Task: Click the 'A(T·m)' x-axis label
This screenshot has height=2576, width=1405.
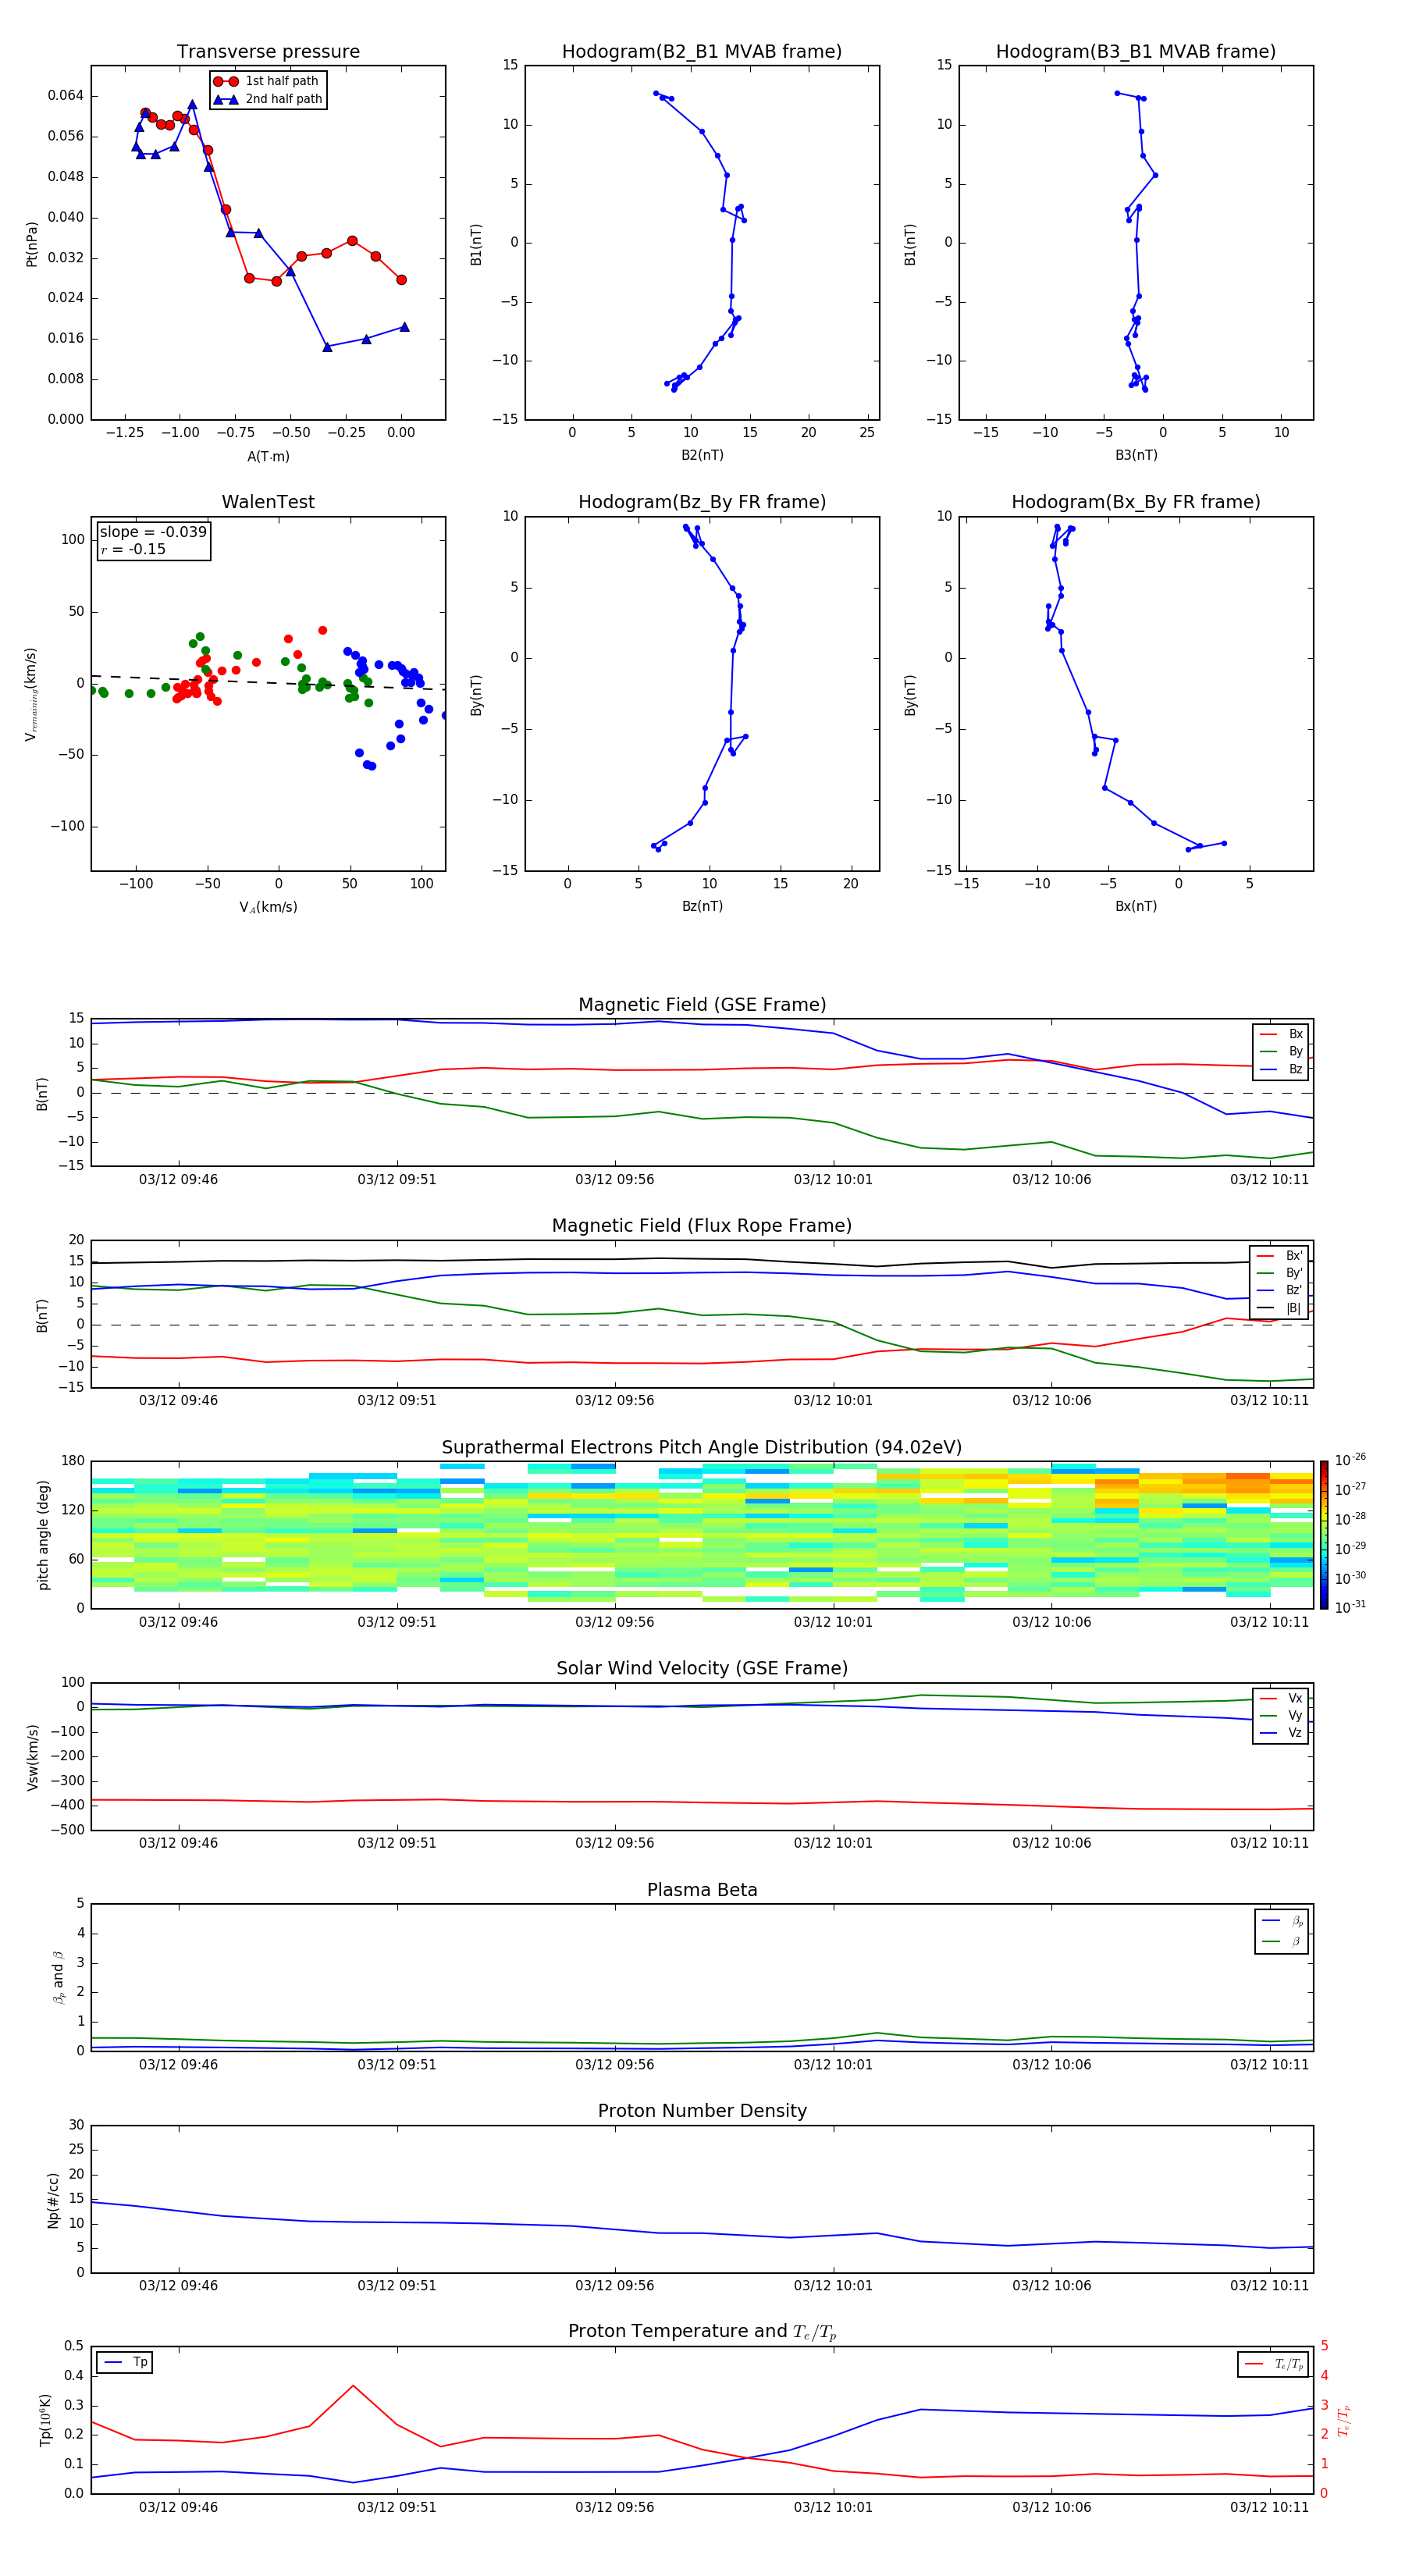Action: click(268, 456)
